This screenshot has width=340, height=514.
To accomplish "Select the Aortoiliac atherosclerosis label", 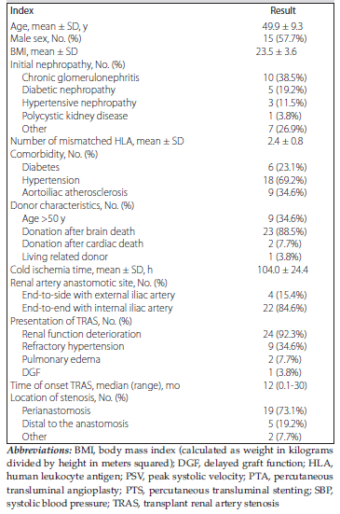I will tap(75, 192).
